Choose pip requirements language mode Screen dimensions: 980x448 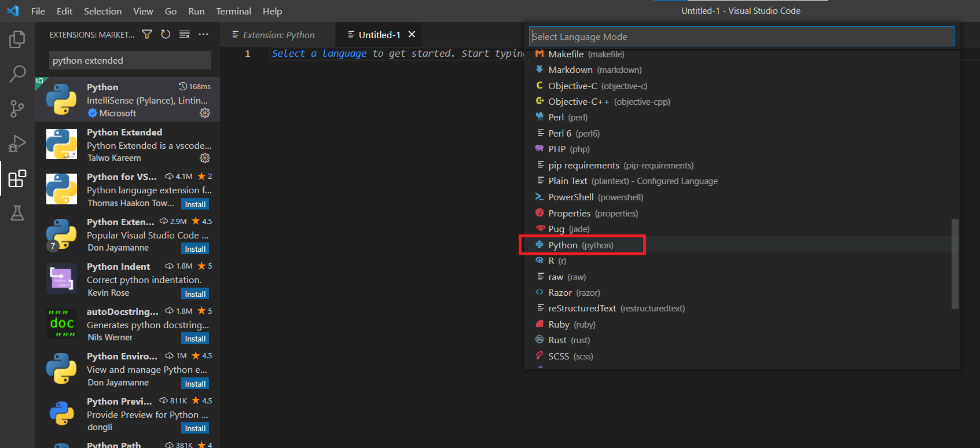click(742, 165)
